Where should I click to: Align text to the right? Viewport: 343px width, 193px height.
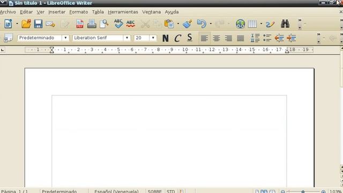(x=228, y=38)
